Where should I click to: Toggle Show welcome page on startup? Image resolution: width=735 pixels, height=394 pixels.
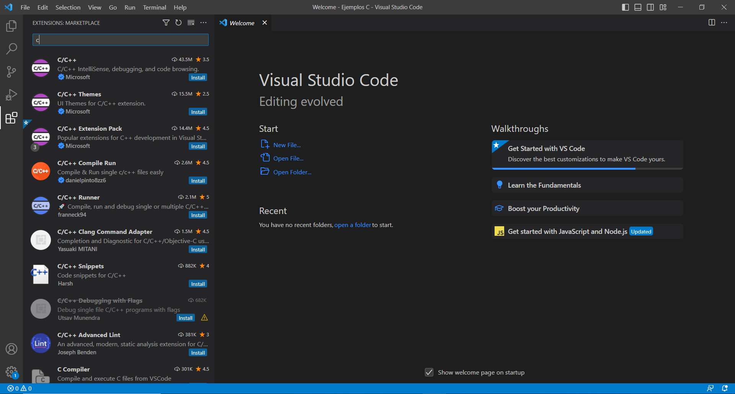pos(429,372)
